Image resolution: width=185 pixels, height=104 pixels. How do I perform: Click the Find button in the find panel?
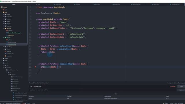181,86
